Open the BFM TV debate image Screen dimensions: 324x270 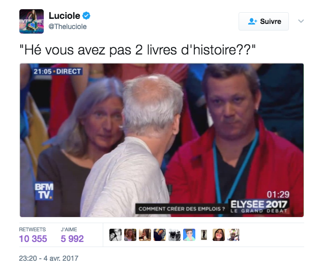pyautogui.click(x=162, y=140)
